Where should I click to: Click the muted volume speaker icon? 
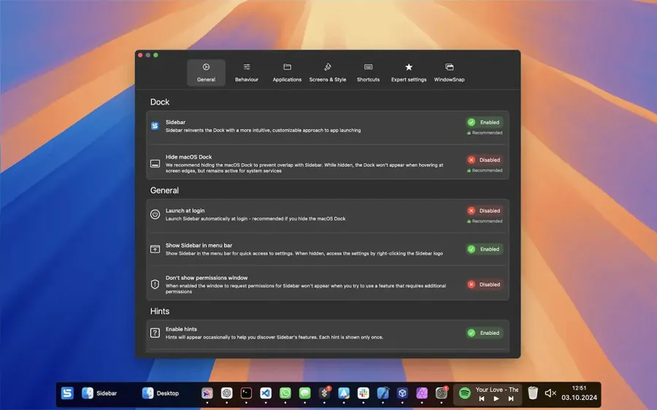(x=550, y=393)
